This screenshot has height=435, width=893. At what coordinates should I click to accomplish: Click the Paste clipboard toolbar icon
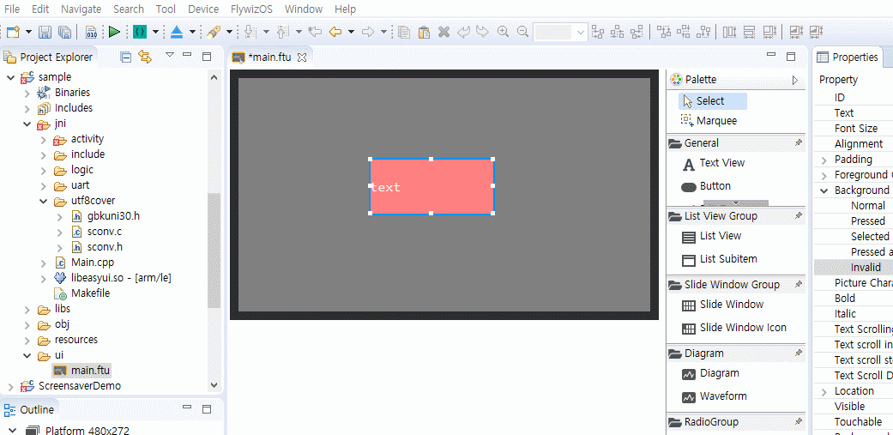pos(424,32)
